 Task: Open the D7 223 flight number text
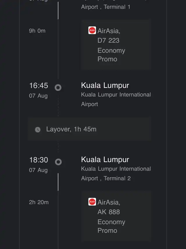pyautogui.click(x=108, y=40)
